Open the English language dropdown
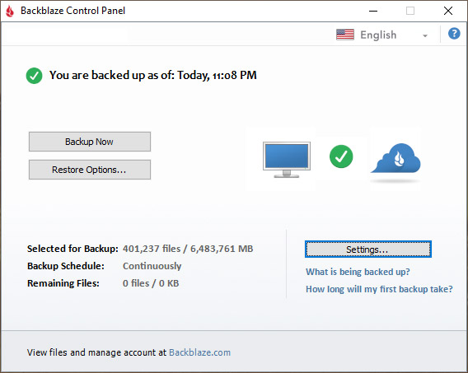This screenshot has height=373, width=468. pyautogui.click(x=382, y=35)
